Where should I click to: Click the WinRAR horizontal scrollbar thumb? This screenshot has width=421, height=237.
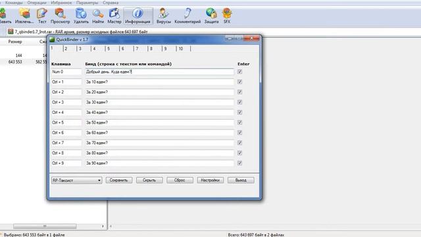coord(45,226)
